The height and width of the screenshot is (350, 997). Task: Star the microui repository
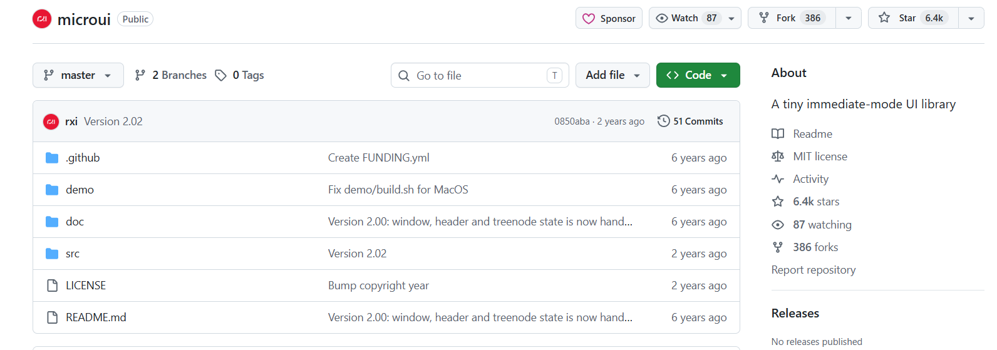[913, 18]
